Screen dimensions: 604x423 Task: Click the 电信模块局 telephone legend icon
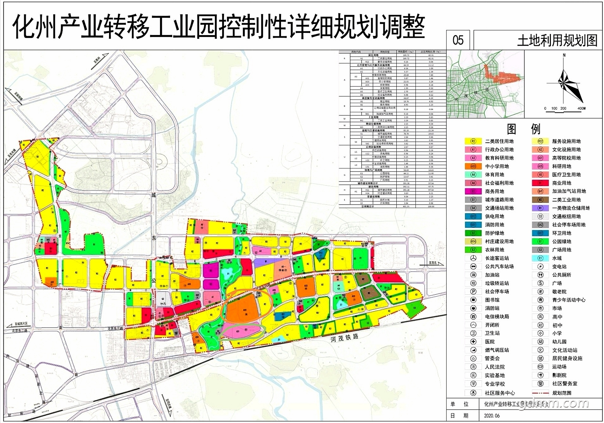(473, 317)
